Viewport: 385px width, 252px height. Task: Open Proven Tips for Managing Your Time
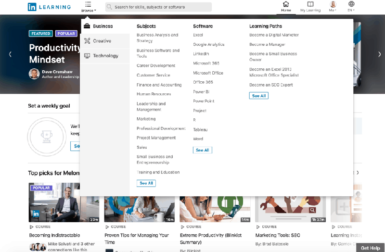(x=137, y=239)
